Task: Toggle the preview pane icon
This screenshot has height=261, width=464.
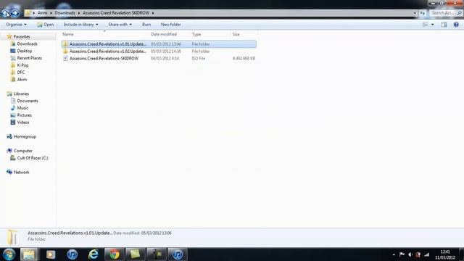Action: coord(444,25)
